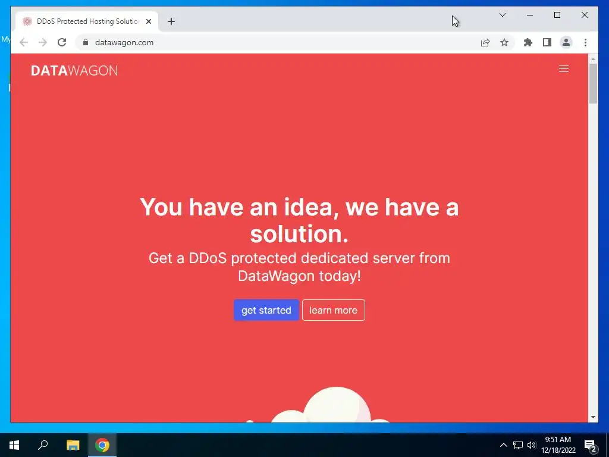Click the get started button
This screenshot has width=609, height=457.
(266, 310)
